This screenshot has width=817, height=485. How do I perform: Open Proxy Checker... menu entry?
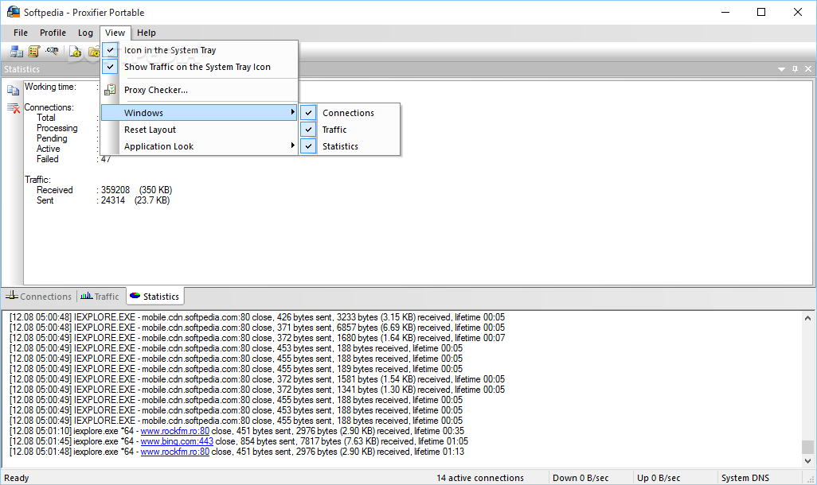coord(200,90)
